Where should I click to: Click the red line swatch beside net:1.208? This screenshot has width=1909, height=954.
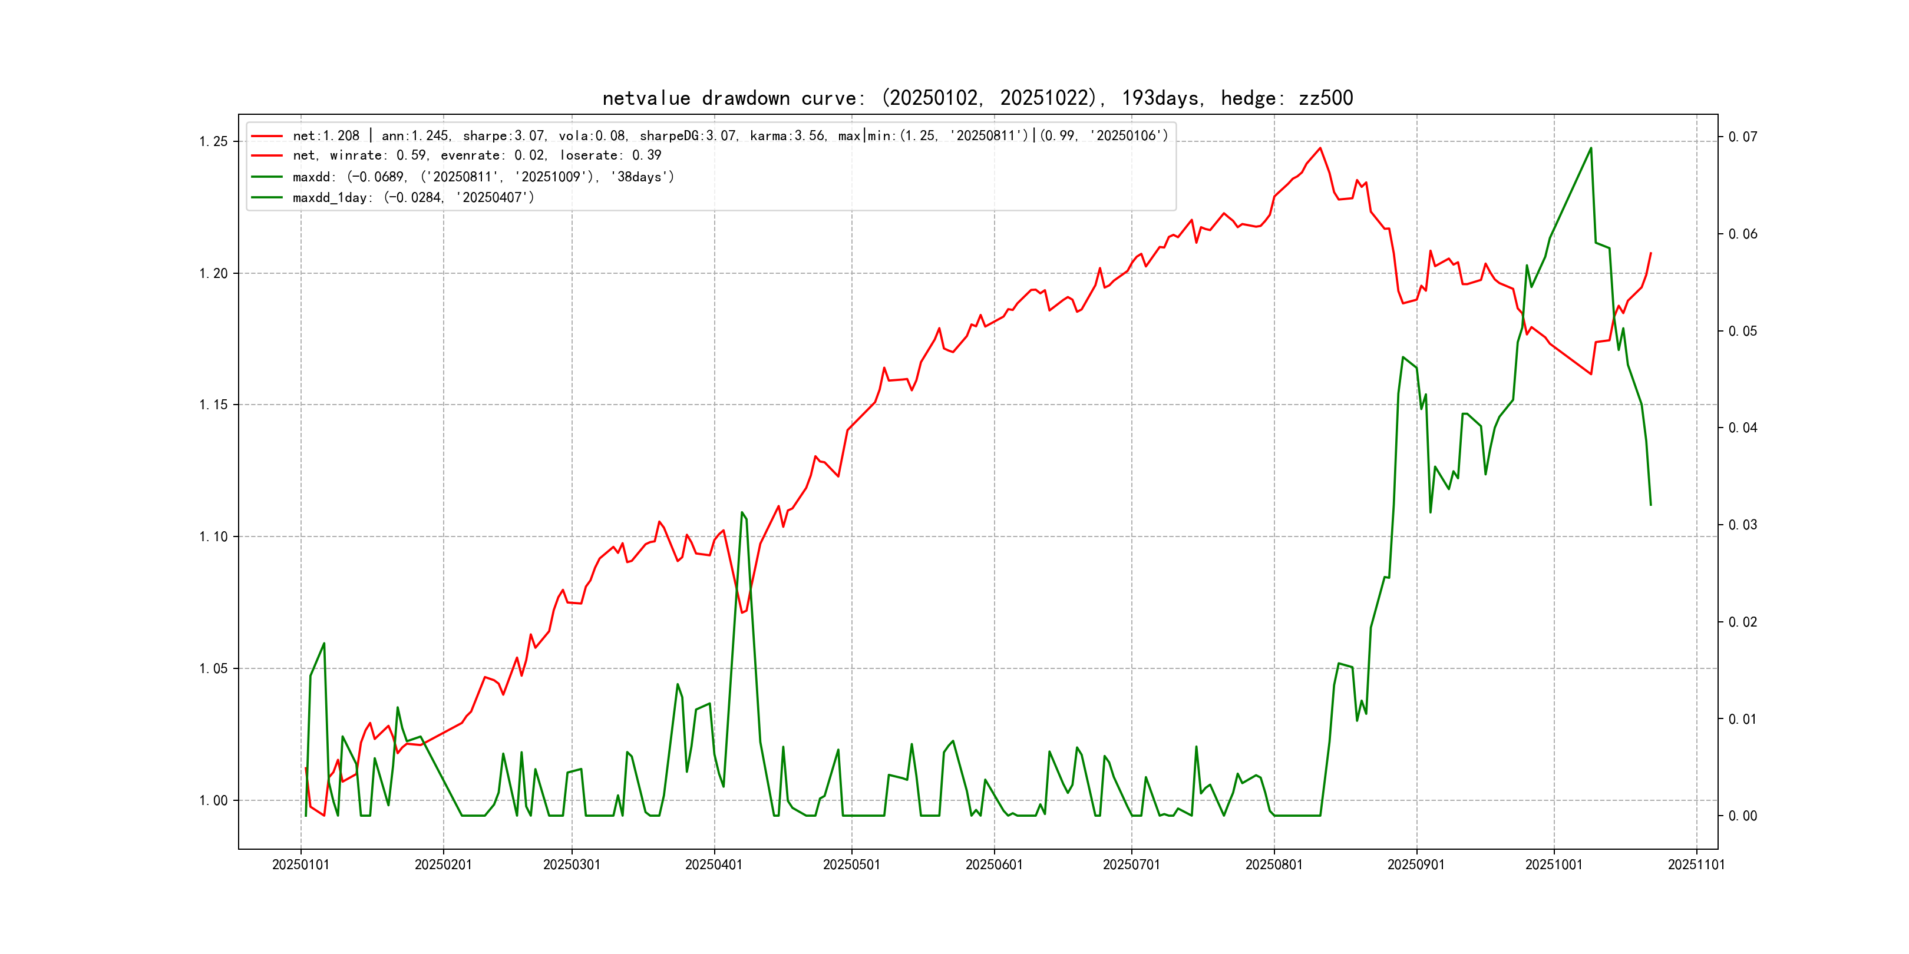coord(267,136)
